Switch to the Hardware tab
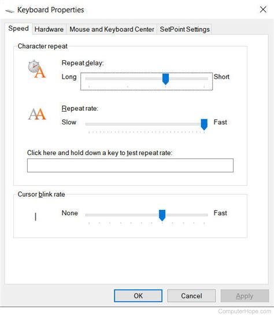 tap(49, 30)
